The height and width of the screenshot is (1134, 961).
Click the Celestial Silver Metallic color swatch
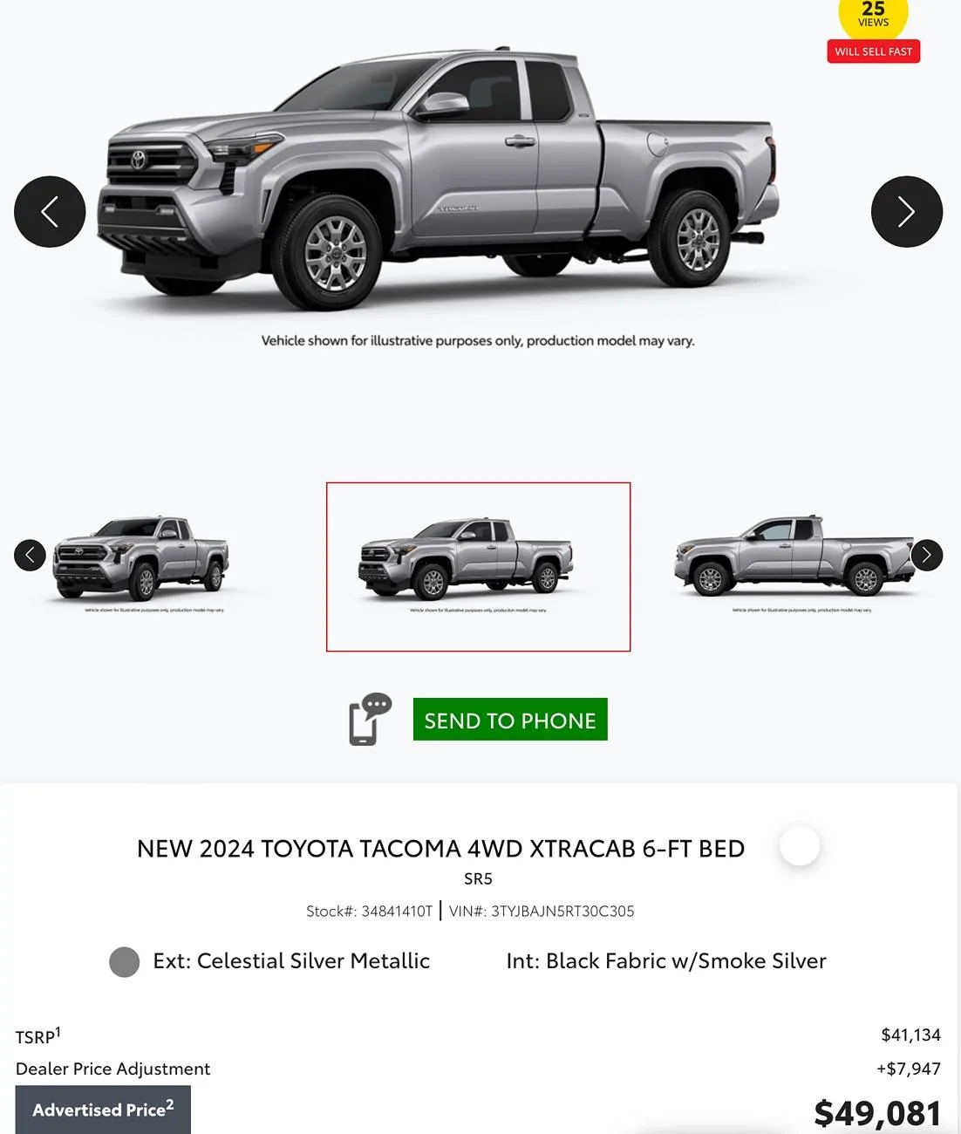coord(125,962)
